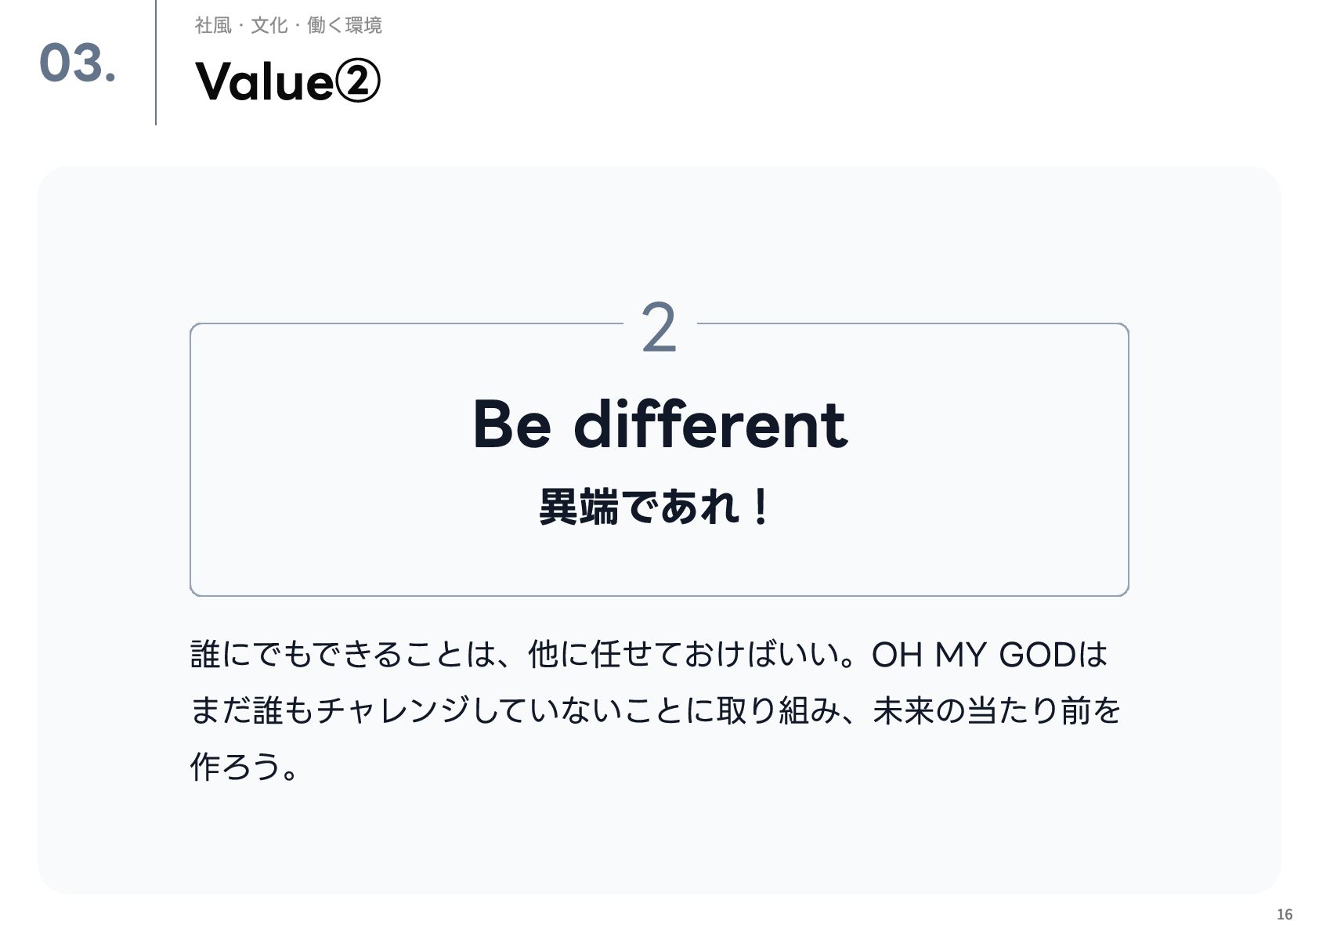Viewport: 1319px width, 932px height.
Task: Click the vertical divider beside "03."
Action: 156,63
